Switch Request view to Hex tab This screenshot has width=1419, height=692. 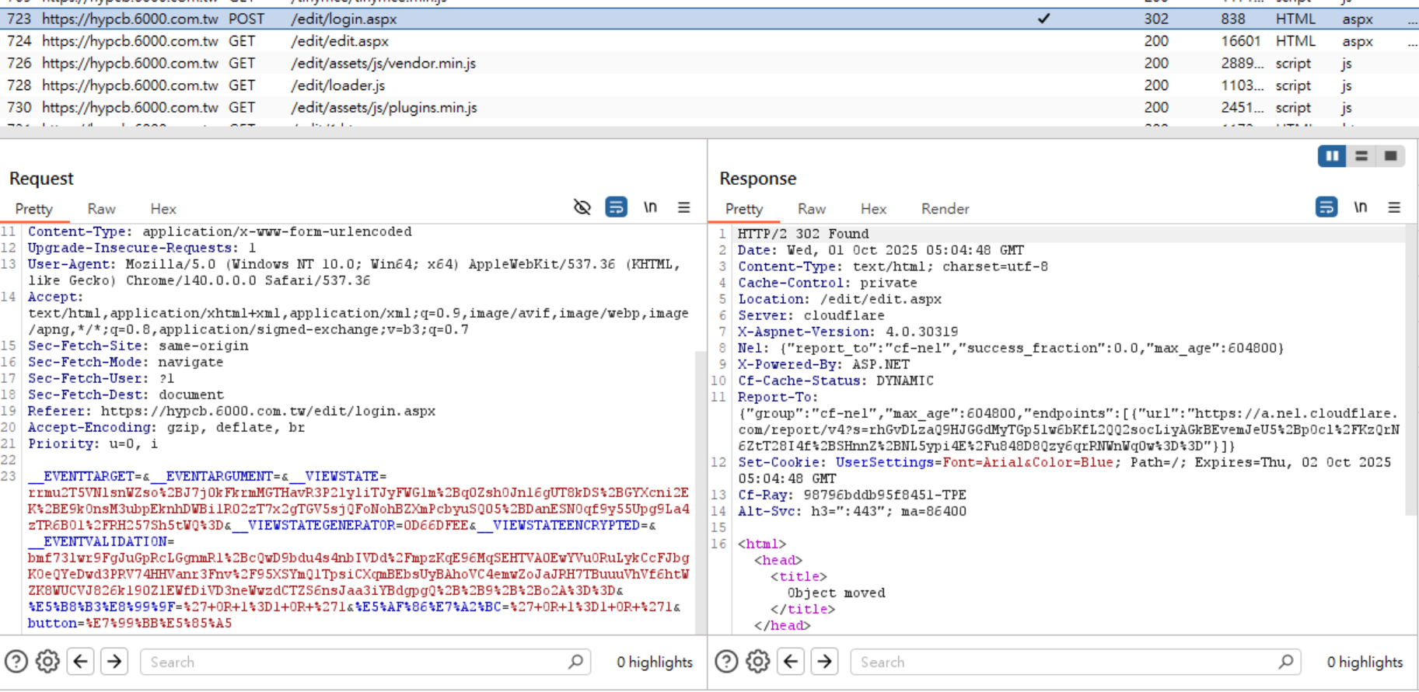pyautogui.click(x=163, y=209)
